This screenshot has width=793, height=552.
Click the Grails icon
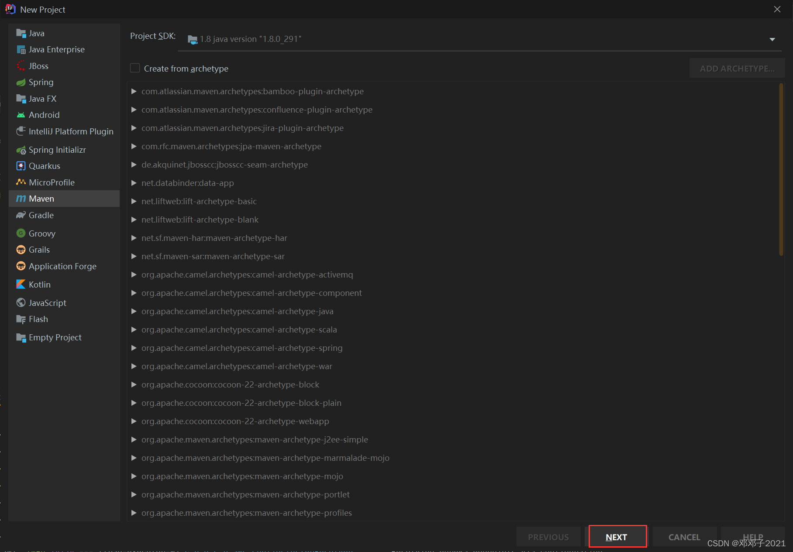(x=21, y=250)
